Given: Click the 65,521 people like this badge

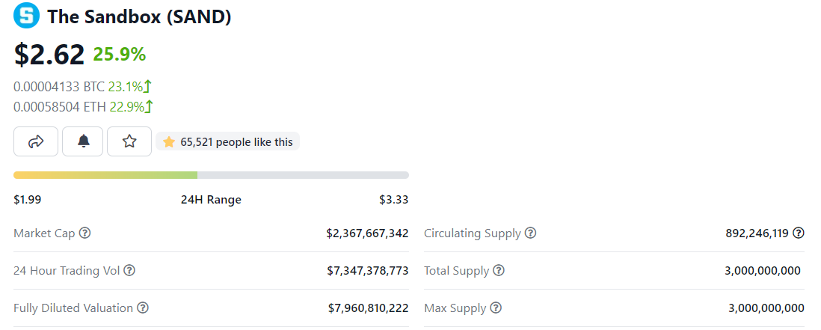Looking at the screenshot, I should [x=228, y=141].
